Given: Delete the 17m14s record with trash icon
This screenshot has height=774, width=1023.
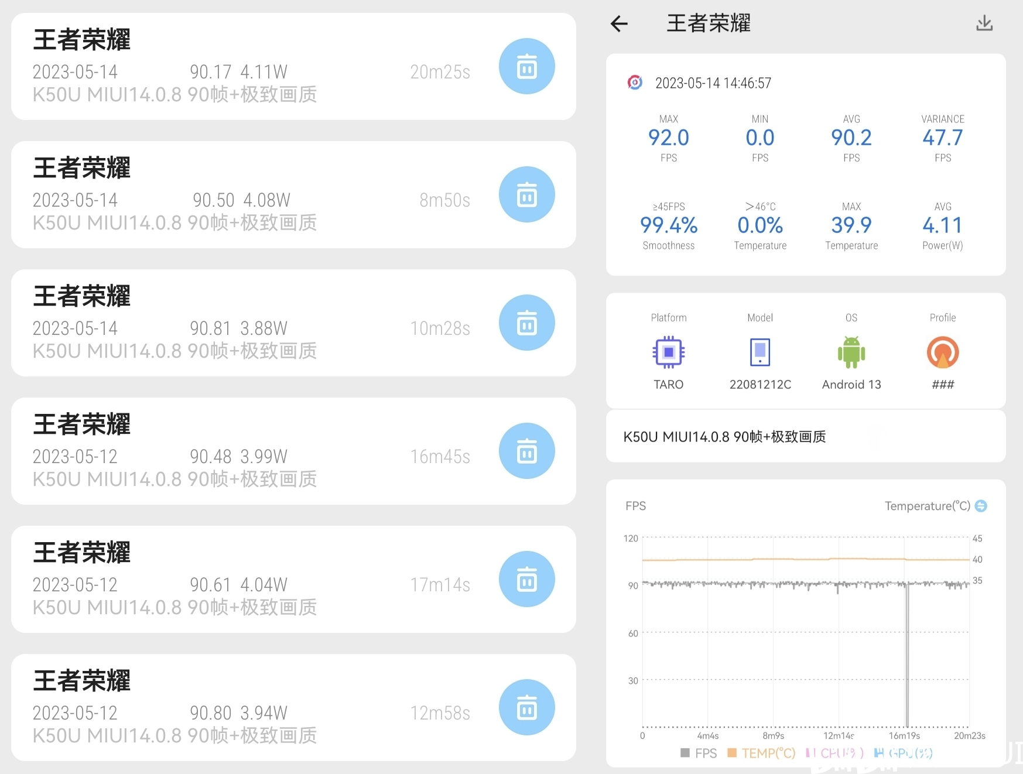Looking at the screenshot, I should [526, 580].
